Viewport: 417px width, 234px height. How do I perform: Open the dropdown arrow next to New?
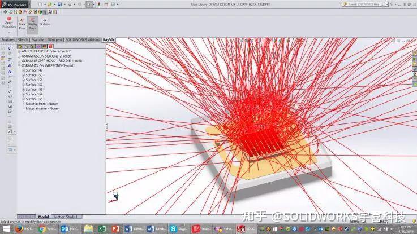(x=45, y=5)
